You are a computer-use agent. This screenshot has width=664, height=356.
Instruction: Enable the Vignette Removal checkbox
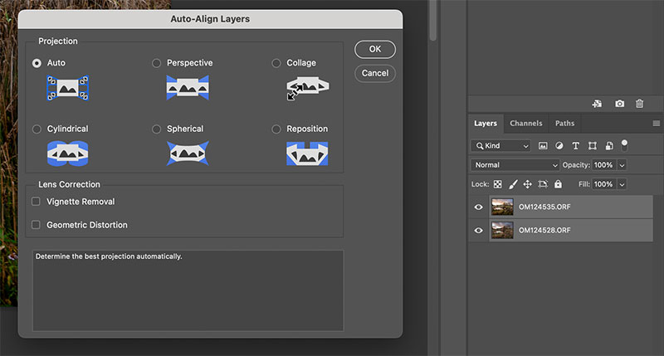pos(36,202)
